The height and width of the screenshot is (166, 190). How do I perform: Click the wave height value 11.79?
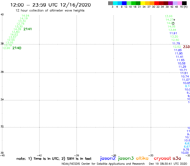[x=176, y=43]
